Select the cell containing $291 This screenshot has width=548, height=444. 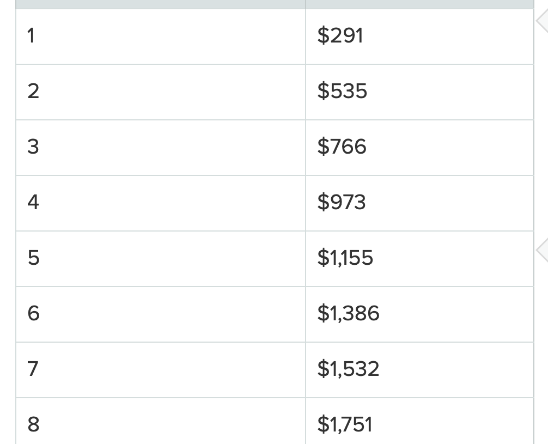point(420,37)
